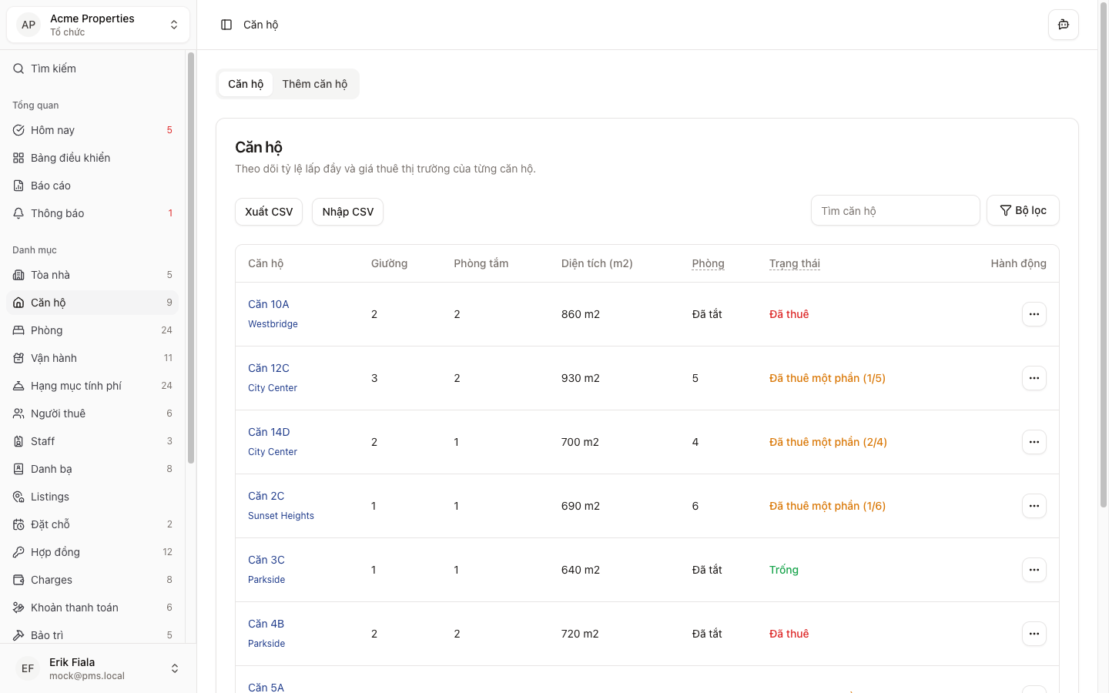Switch to the Thêm căn hộ tab

314,84
